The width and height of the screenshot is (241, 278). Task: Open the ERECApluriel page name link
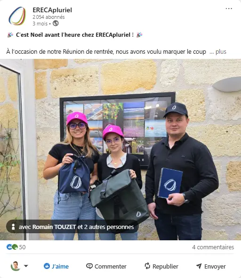(x=52, y=10)
